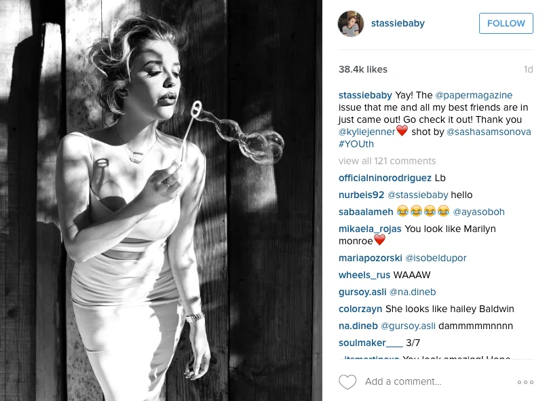The image size is (549, 401).
Task: Follow stassiebaby with the FOLLOW button
Action: pos(506,24)
